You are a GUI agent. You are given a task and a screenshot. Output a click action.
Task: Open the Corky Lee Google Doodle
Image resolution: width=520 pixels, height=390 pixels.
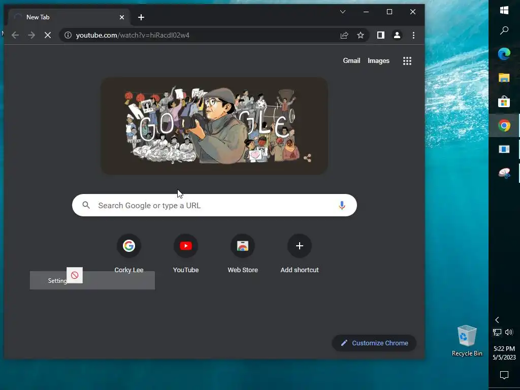click(214, 126)
